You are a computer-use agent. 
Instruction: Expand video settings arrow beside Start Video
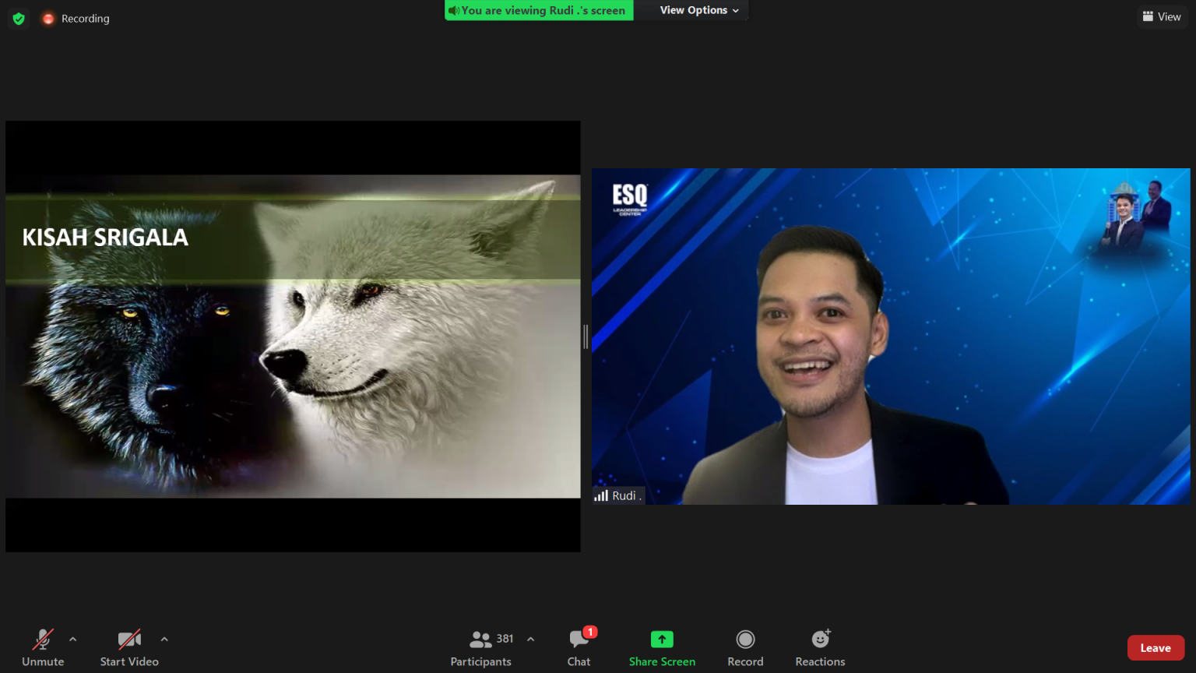coord(164,640)
